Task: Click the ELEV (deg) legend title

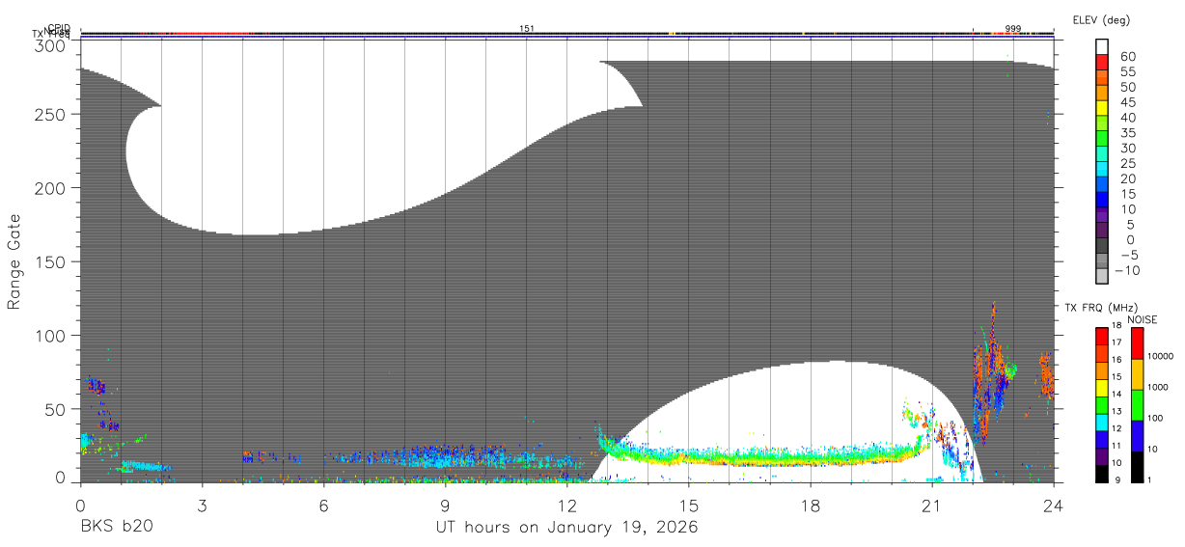Action: (x=1102, y=20)
